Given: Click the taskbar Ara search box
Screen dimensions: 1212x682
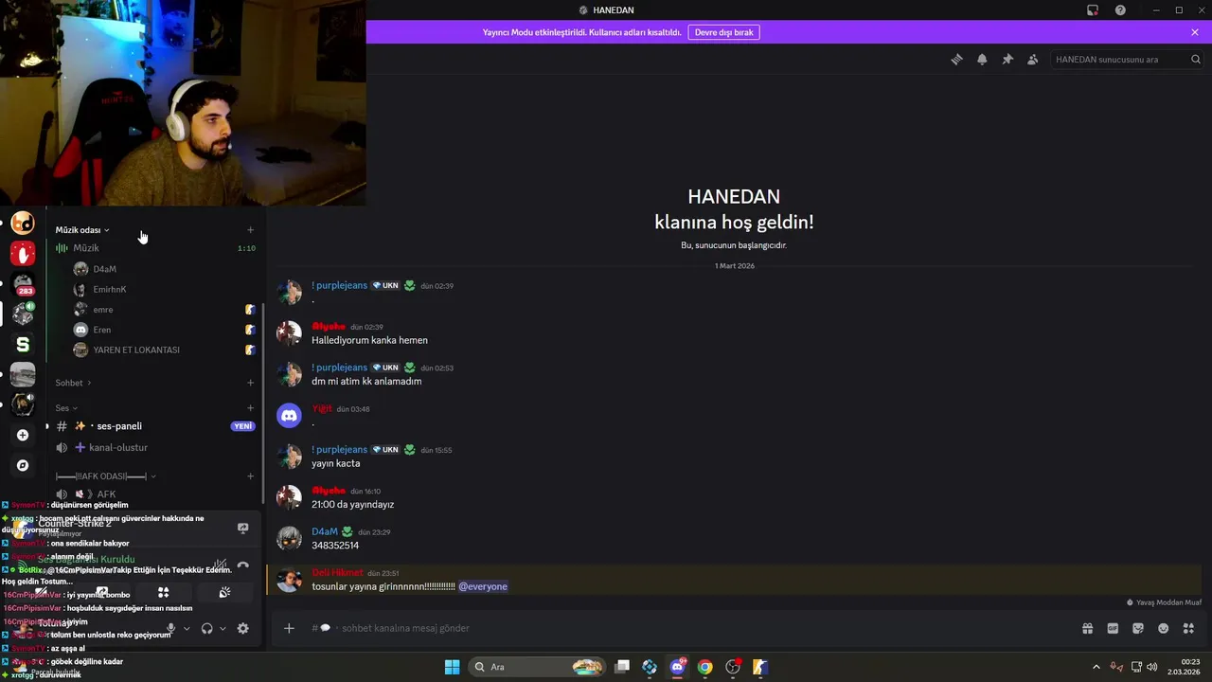Looking at the screenshot, I should [537, 667].
